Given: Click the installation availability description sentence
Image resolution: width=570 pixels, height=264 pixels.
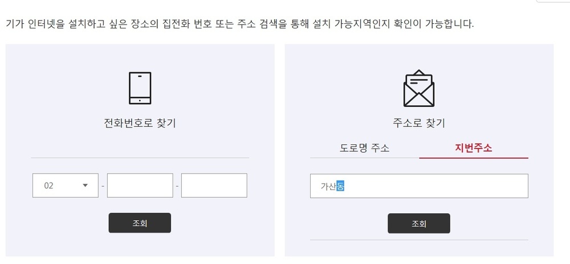Looking at the screenshot, I should [x=240, y=24].
